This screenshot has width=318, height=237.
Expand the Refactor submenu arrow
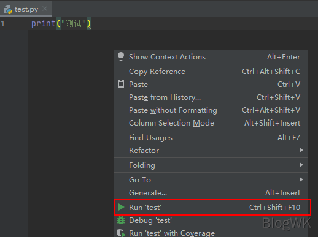[x=301, y=150]
